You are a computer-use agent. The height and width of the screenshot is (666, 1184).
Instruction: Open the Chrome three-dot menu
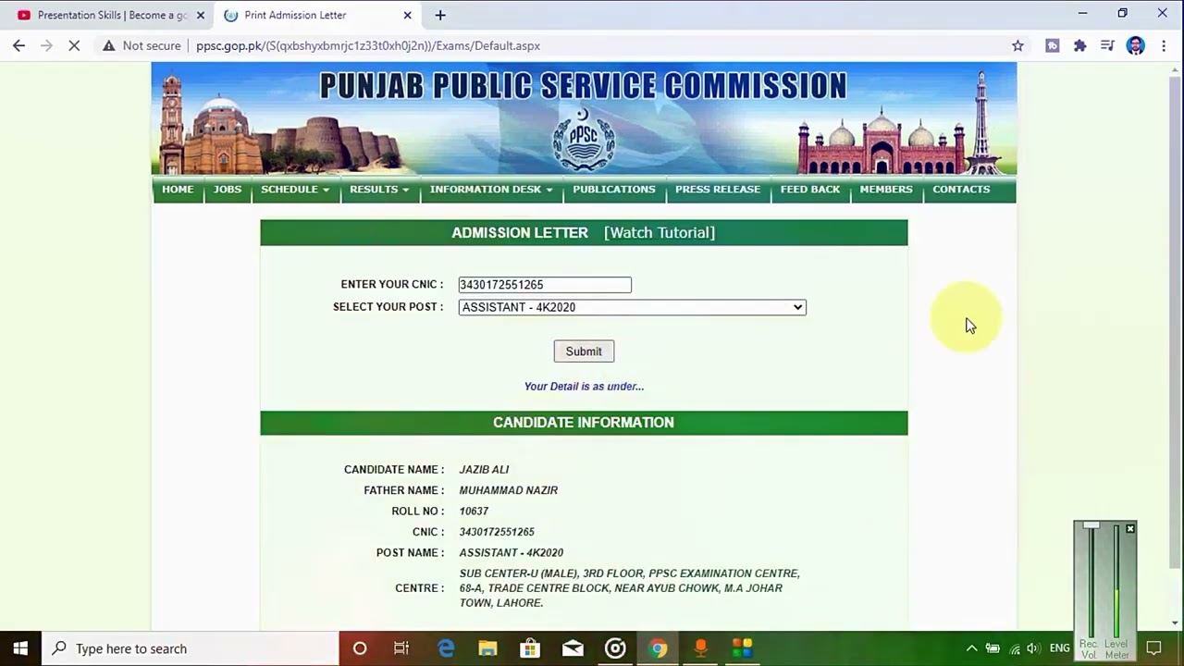pos(1164,45)
